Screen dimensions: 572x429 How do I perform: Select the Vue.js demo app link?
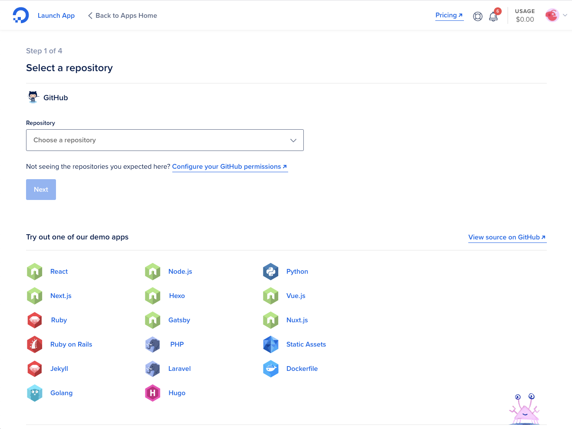(x=296, y=296)
